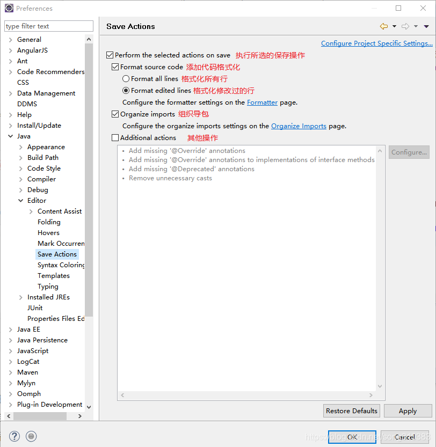Click the disabled Configure... button
The image size is (436, 447).
click(x=409, y=152)
